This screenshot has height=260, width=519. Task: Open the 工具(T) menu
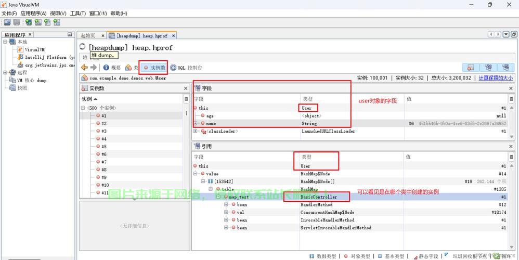(78, 13)
